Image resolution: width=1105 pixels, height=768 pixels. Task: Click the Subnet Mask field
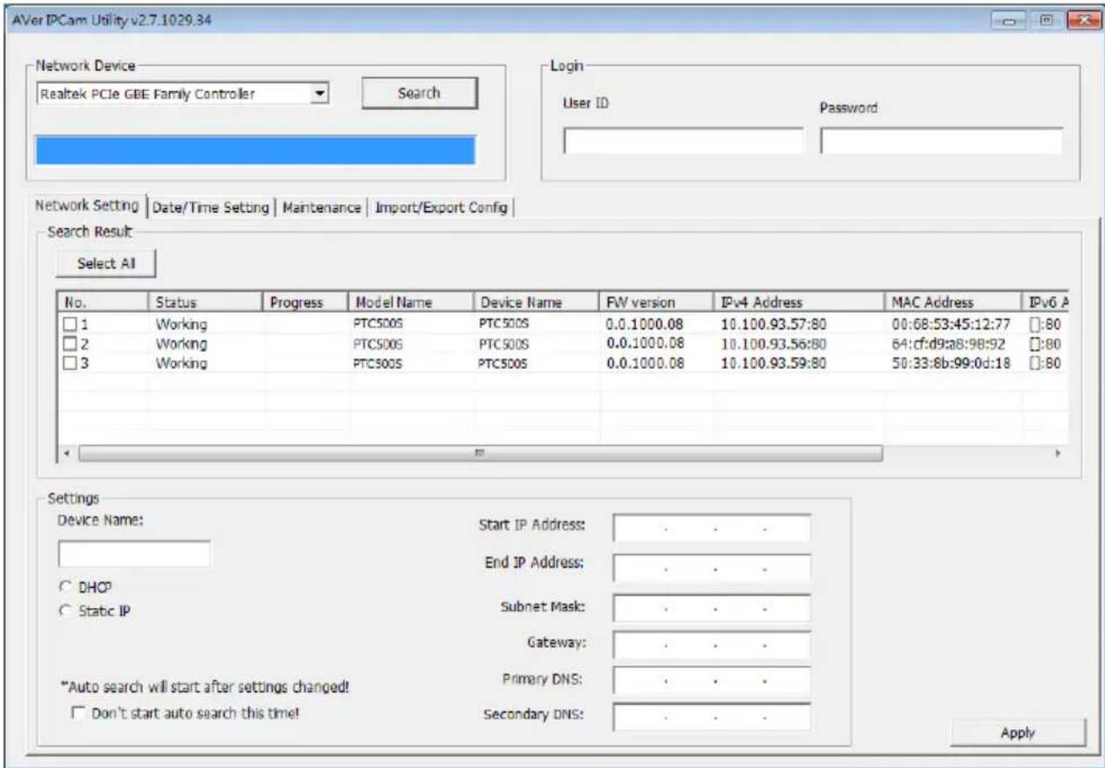pyautogui.click(x=712, y=607)
